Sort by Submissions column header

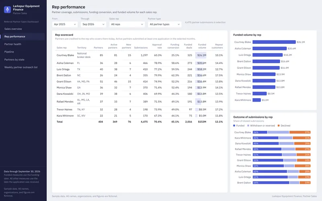(x=141, y=47)
